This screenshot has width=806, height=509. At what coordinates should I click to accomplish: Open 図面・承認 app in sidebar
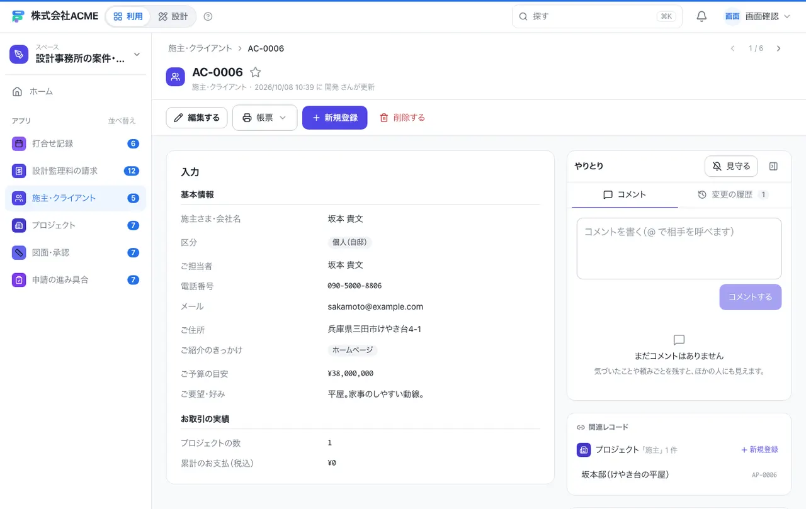pyautogui.click(x=76, y=252)
